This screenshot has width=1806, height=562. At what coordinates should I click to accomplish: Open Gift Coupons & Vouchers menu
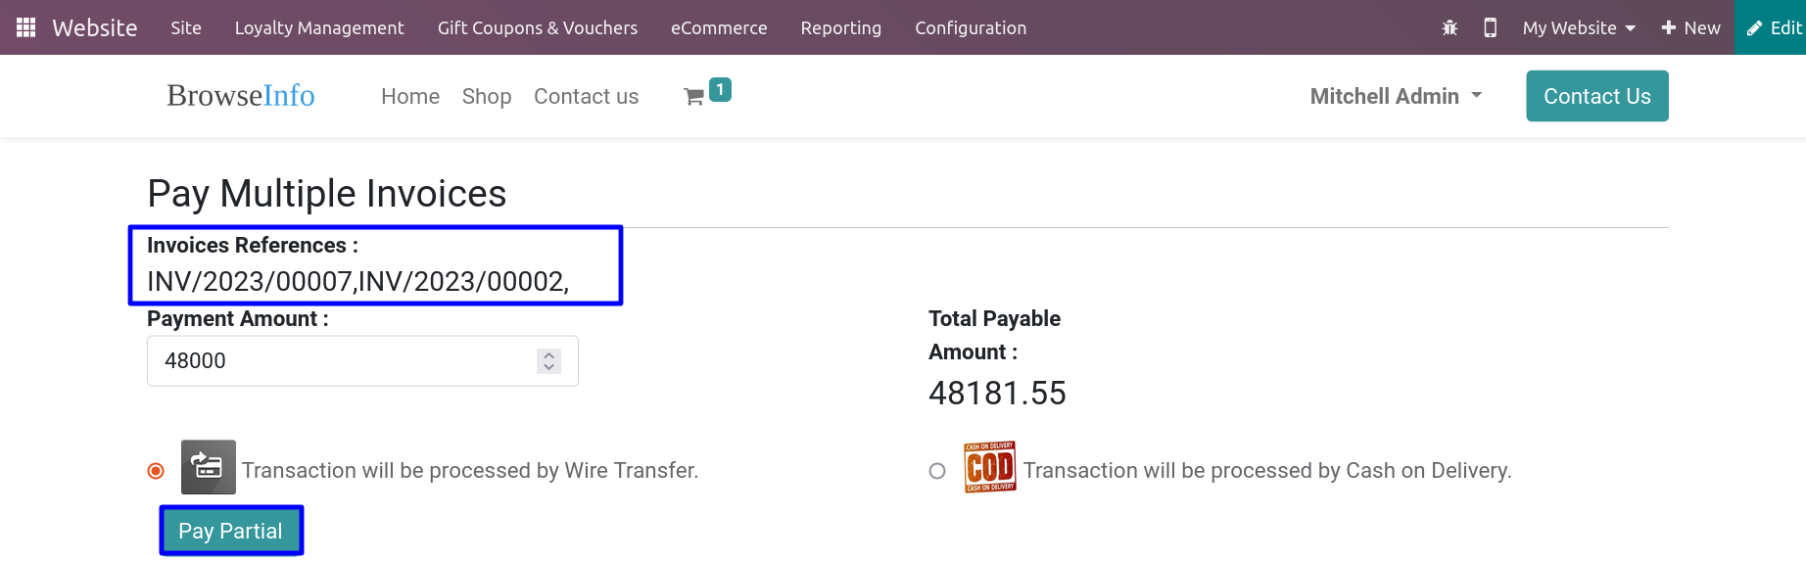coord(538,27)
